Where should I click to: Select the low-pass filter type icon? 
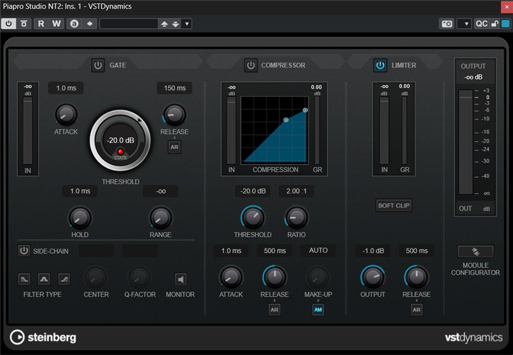24,279
